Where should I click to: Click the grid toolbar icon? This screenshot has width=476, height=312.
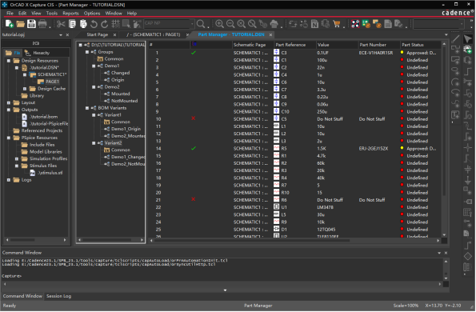click(115, 24)
